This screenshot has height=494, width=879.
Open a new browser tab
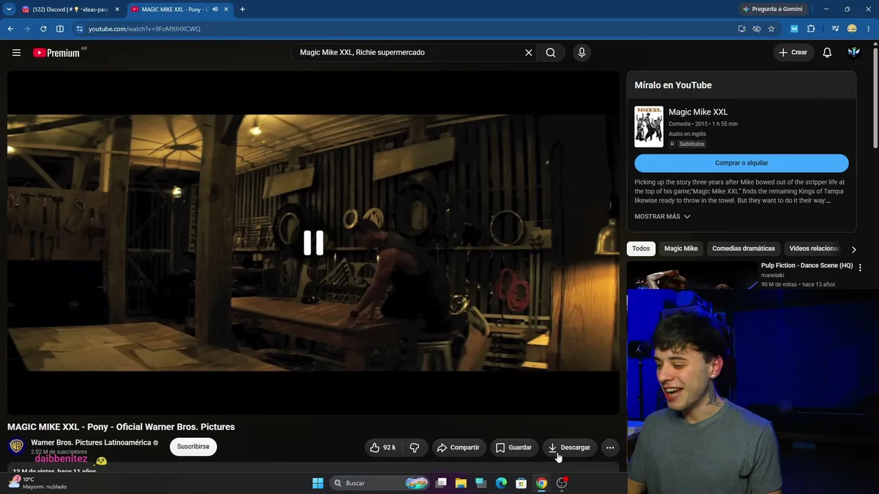[242, 10]
